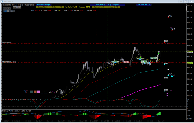194x123 pixels.
Task: Click the Stochastic indicator label
Action: [21, 100]
